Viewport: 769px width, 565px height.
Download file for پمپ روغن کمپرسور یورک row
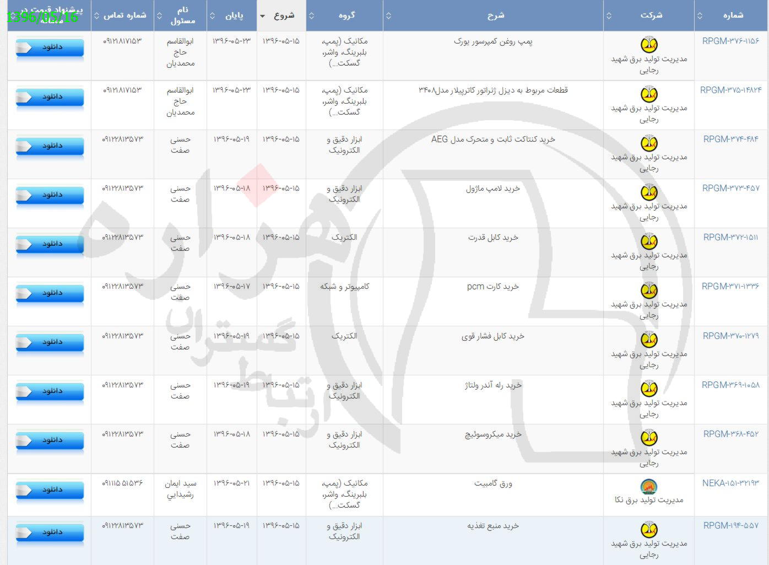point(50,47)
